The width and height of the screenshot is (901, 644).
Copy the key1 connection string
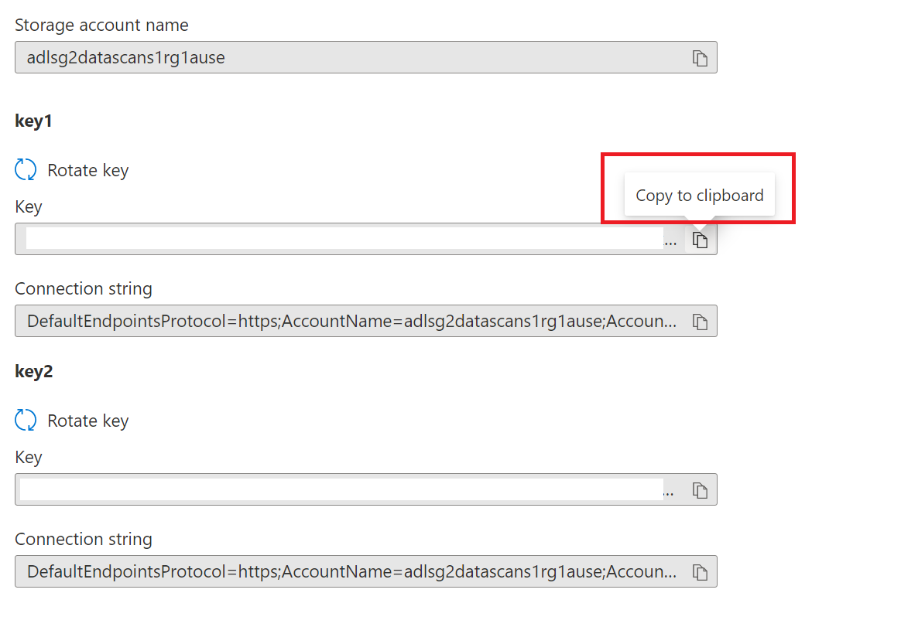tap(700, 321)
